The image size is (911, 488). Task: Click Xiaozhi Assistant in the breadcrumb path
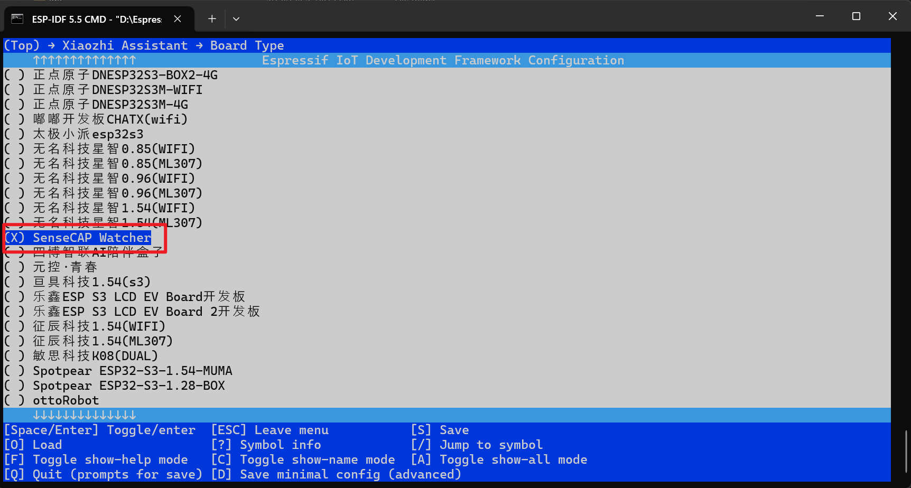pyautogui.click(x=125, y=45)
